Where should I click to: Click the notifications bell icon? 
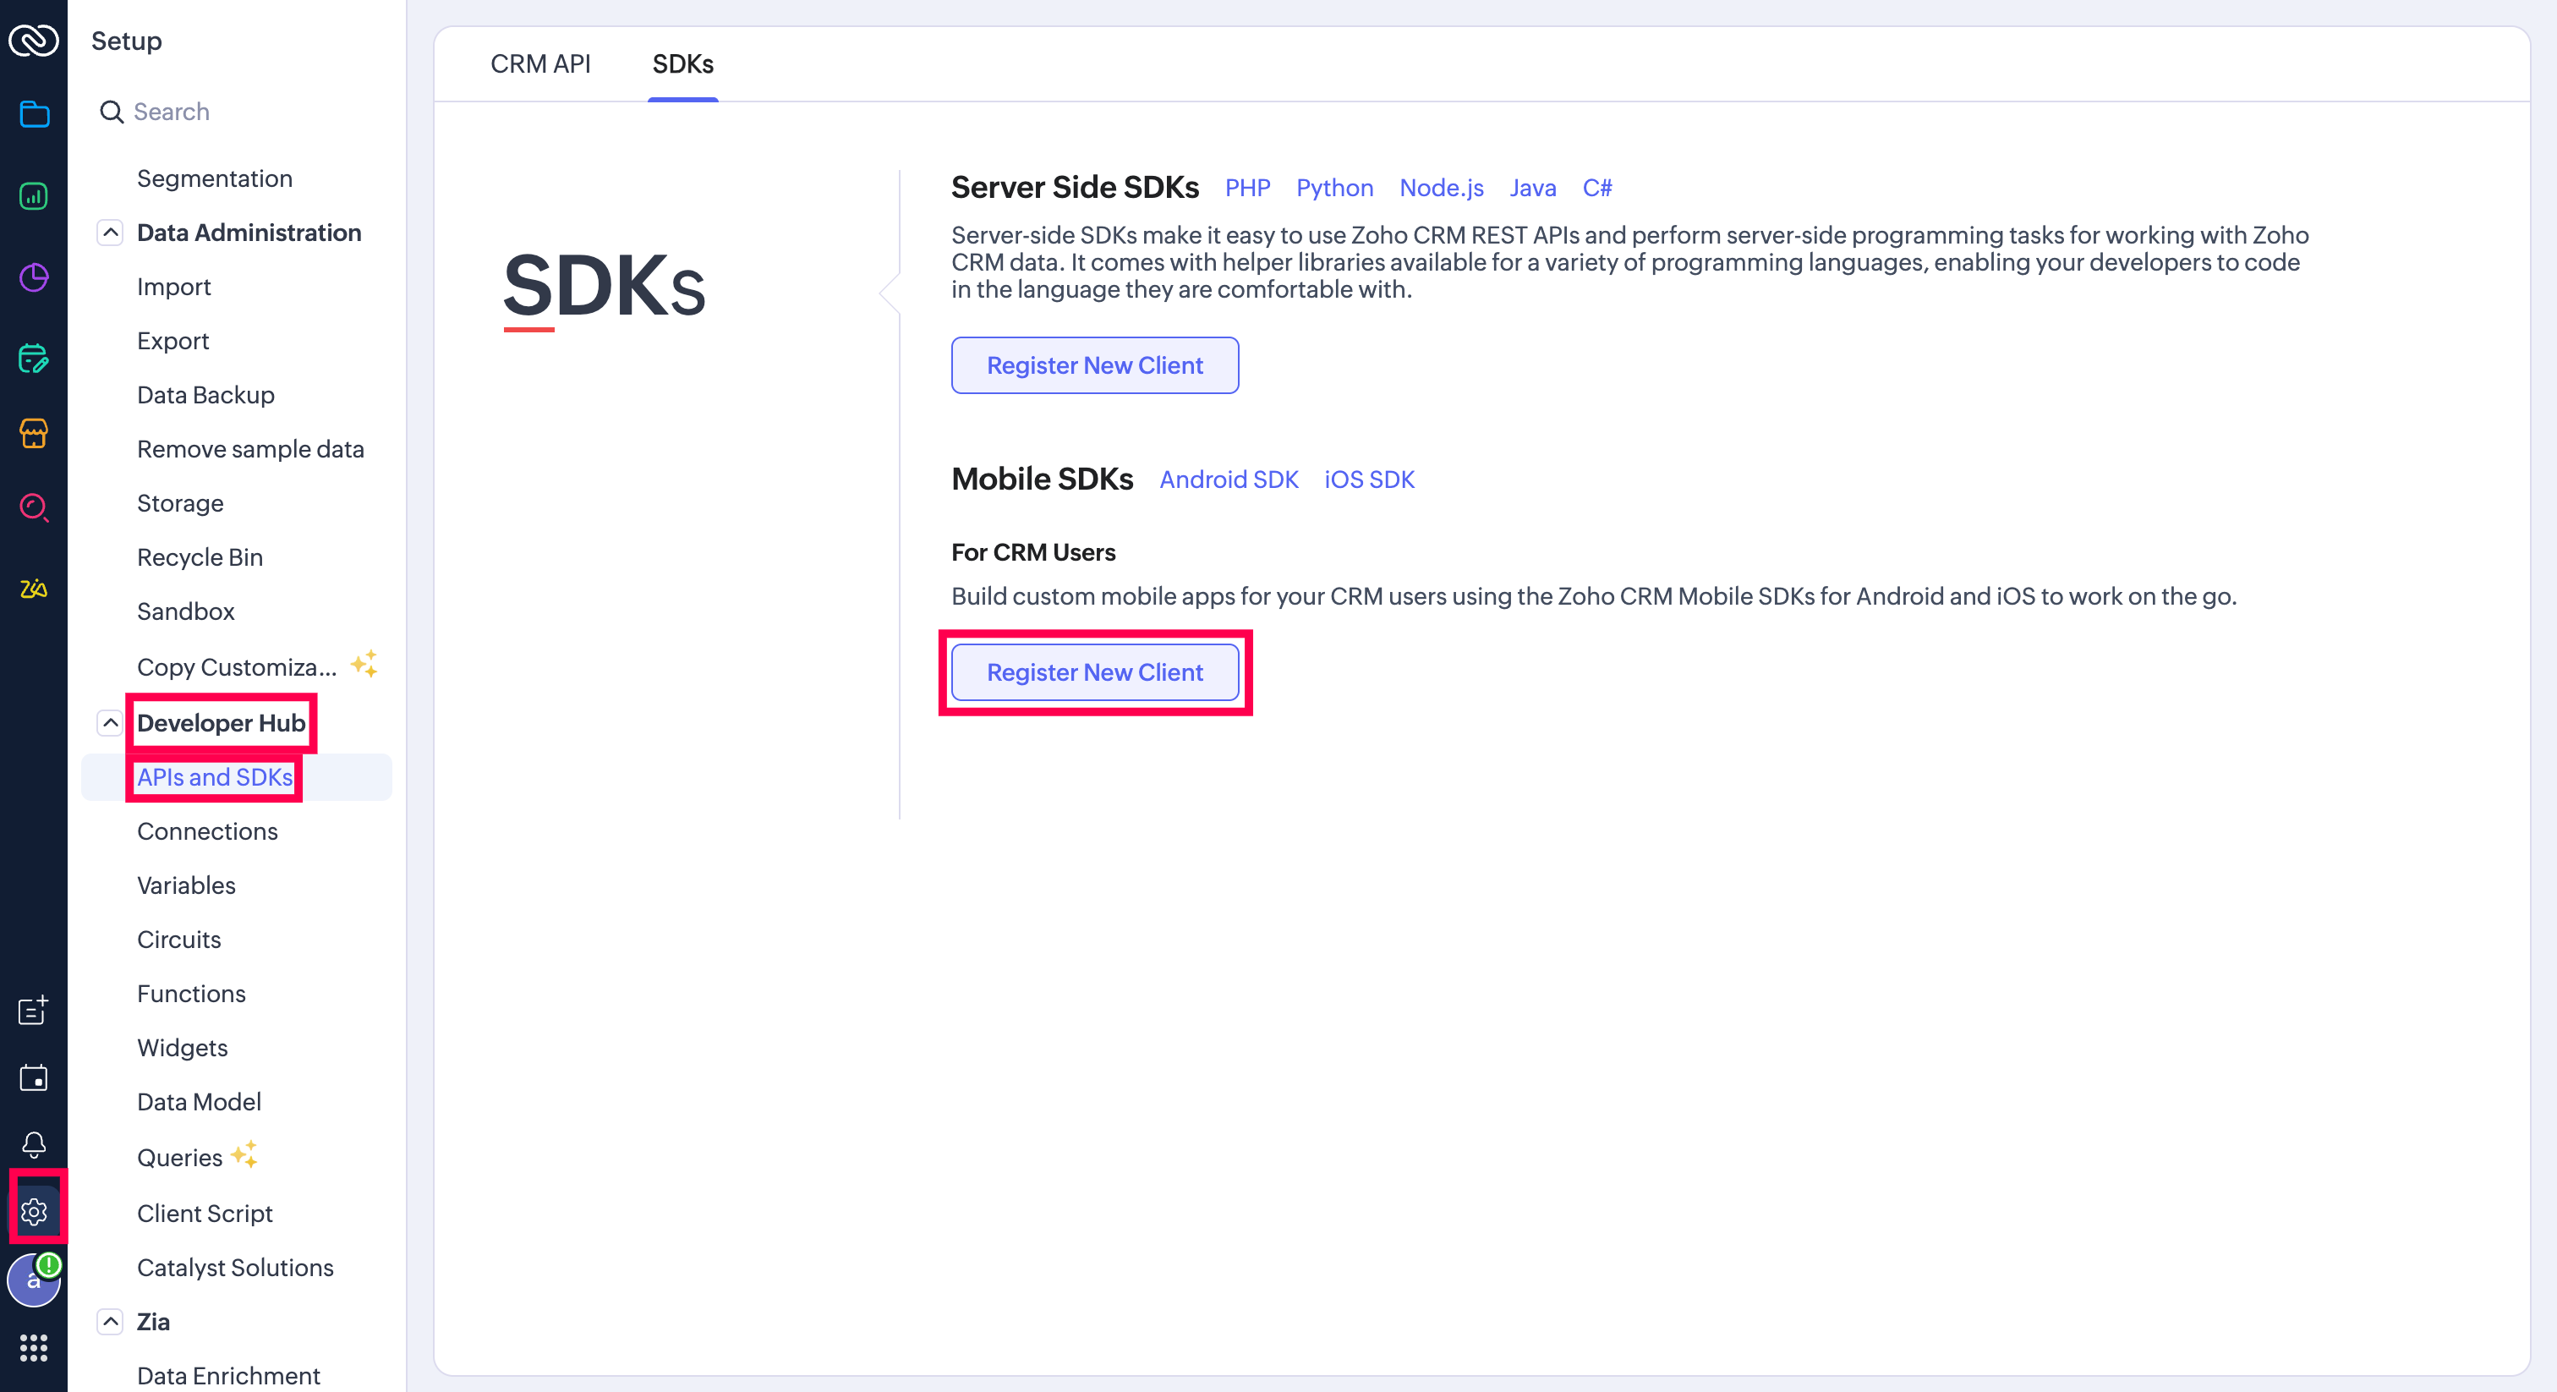click(x=34, y=1143)
